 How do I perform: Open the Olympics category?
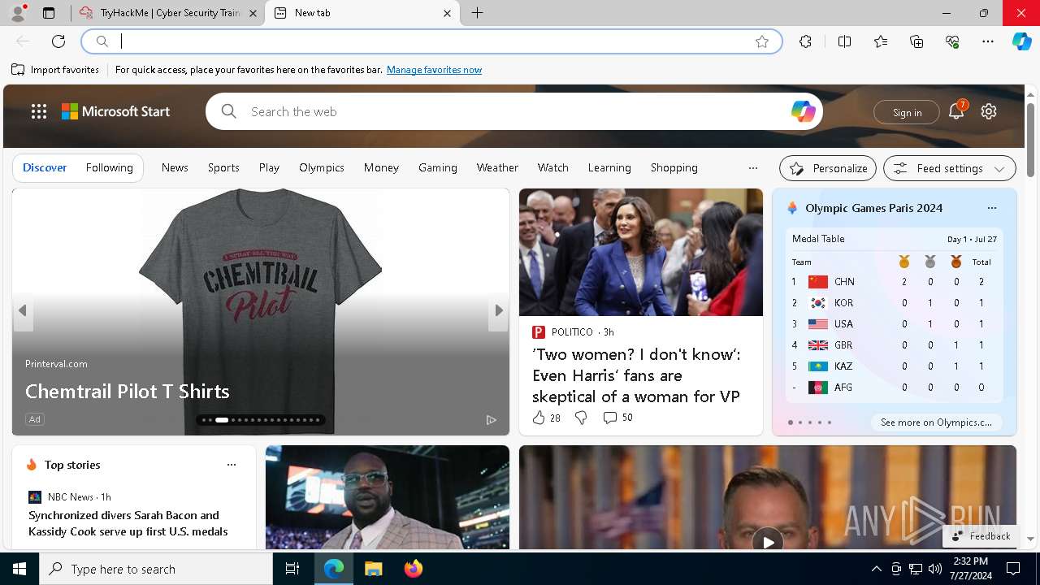[x=322, y=167]
